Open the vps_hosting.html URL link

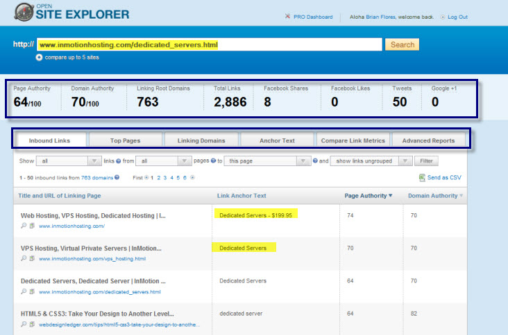(92, 259)
